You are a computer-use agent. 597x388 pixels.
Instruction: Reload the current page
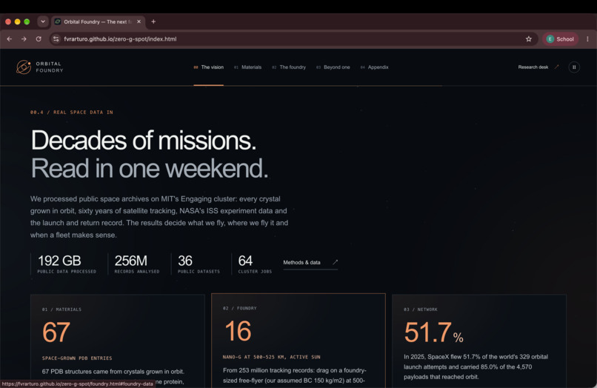39,39
